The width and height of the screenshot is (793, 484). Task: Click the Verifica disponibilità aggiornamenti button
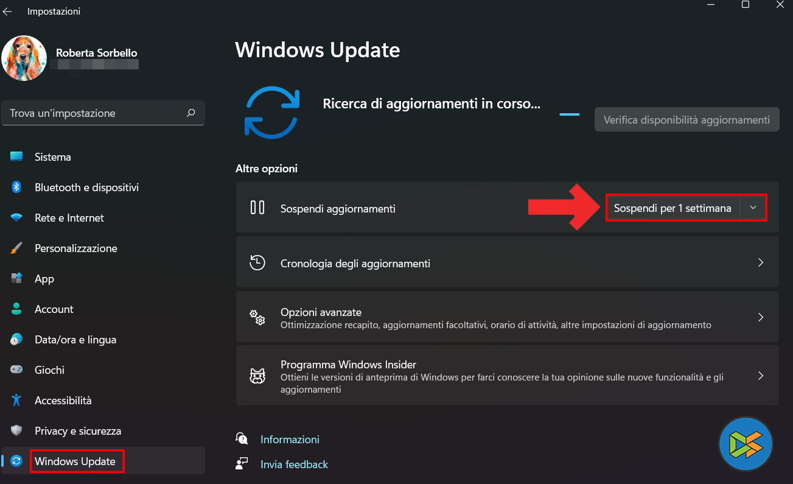(686, 120)
